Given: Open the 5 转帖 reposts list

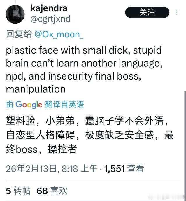Looking at the screenshot, I should coord(18,191).
